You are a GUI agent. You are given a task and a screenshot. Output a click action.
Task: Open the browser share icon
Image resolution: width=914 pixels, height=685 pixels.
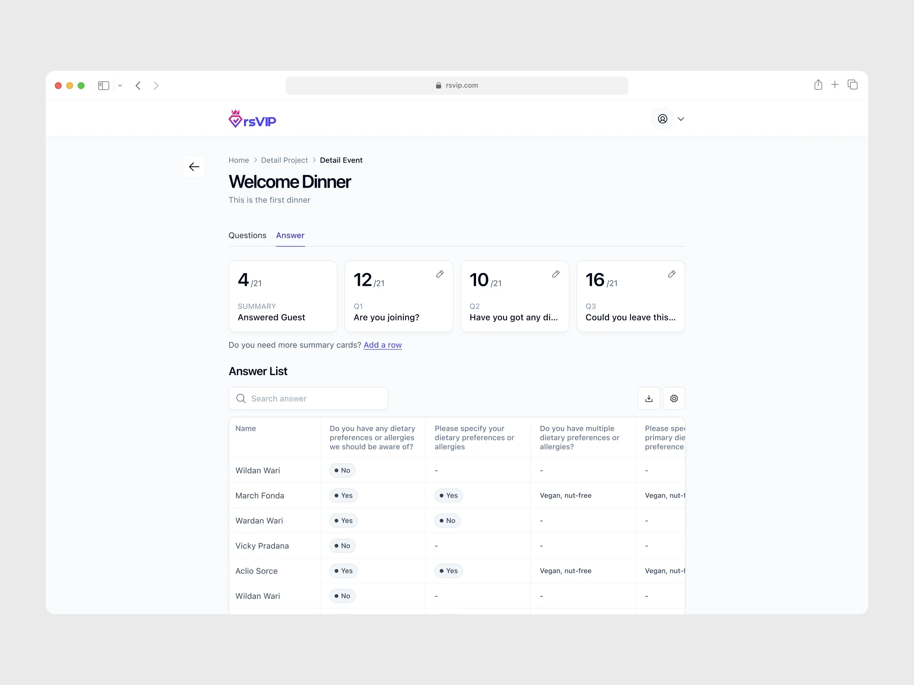pyautogui.click(x=818, y=85)
